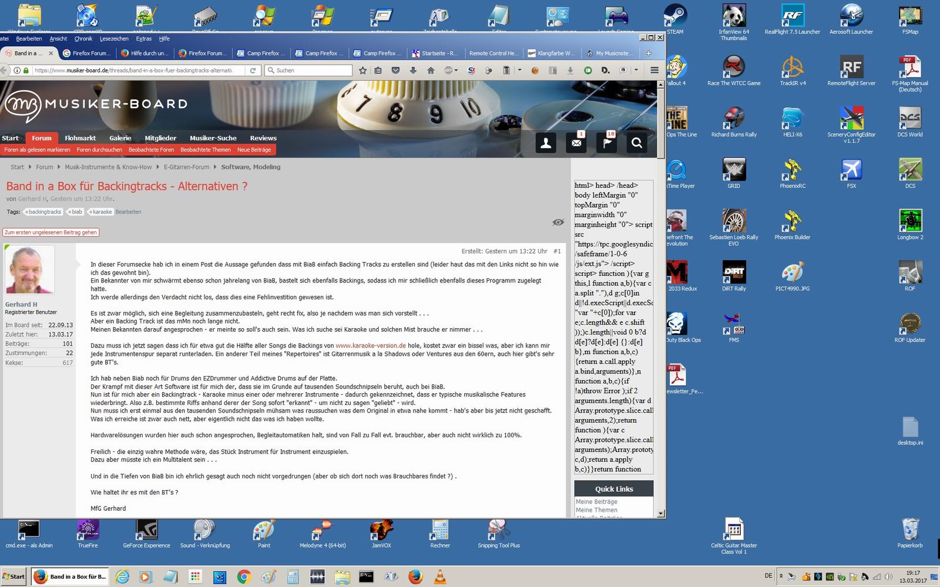Open the www.karaoke-version.de link

(370, 346)
